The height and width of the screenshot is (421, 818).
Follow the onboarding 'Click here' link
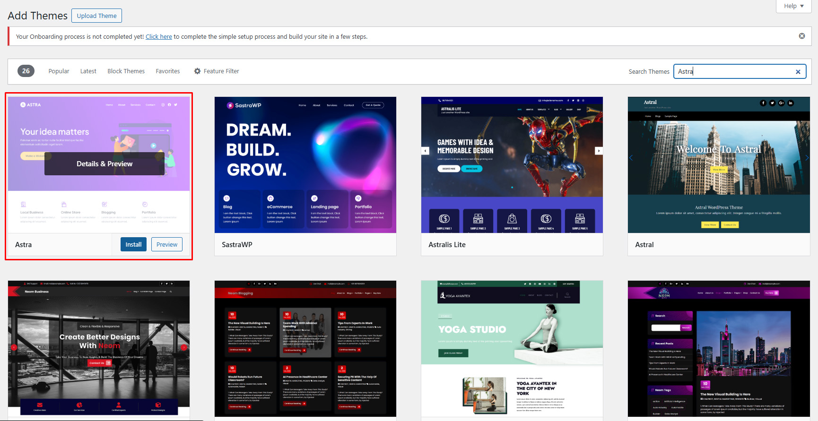click(159, 36)
